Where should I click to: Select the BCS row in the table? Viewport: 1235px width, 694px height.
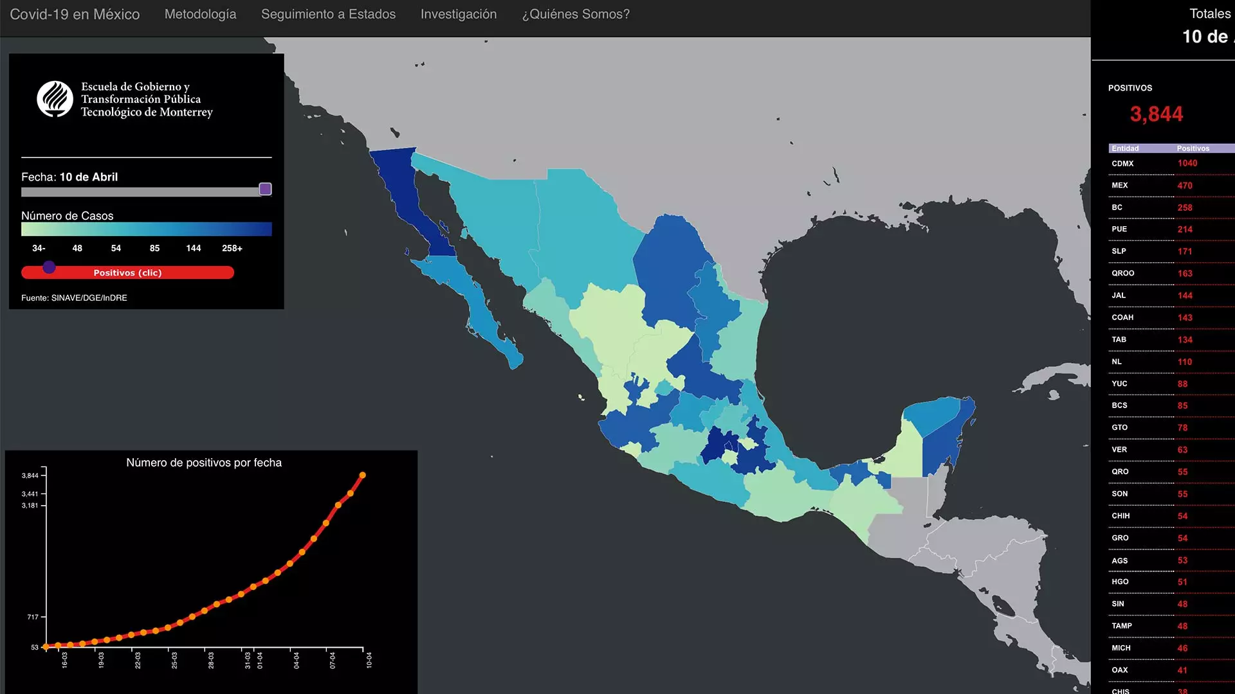[x=1172, y=405]
